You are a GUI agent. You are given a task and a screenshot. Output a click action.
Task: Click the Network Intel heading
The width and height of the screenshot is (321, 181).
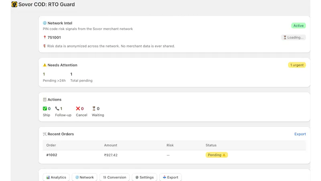click(x=60, y=23)
